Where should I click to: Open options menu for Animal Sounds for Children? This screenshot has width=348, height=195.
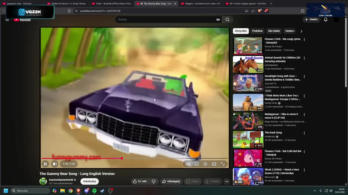click(x=304, y=58)
